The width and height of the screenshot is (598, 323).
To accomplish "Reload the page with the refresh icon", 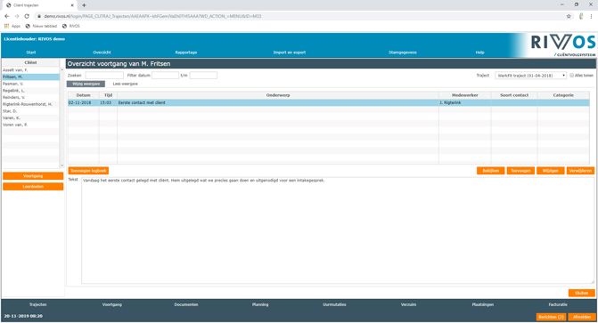I will 27,16.
